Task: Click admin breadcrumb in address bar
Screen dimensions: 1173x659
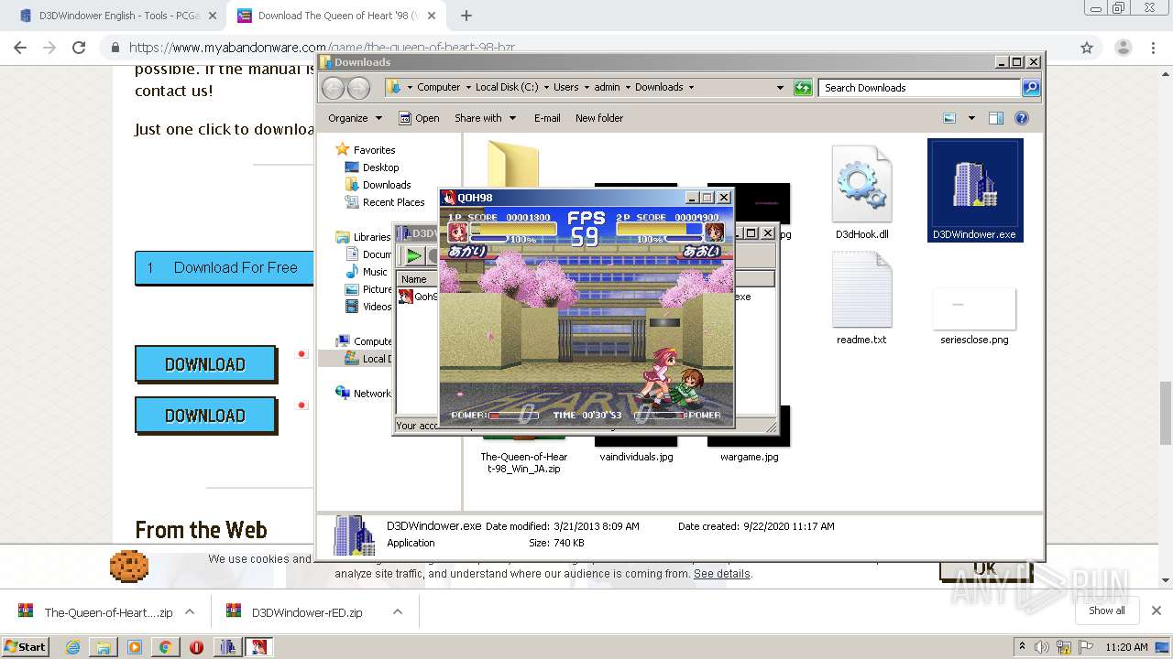Action: tap(607, 88)
